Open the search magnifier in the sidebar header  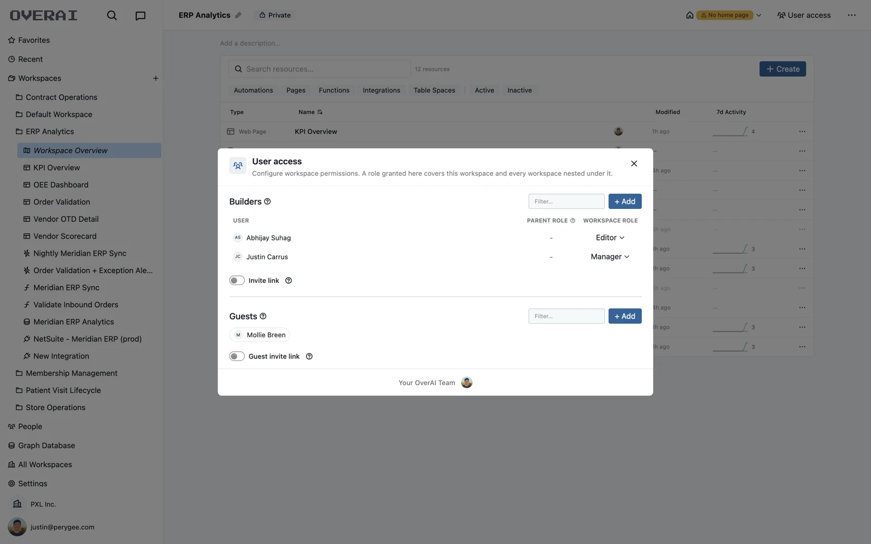112,15
